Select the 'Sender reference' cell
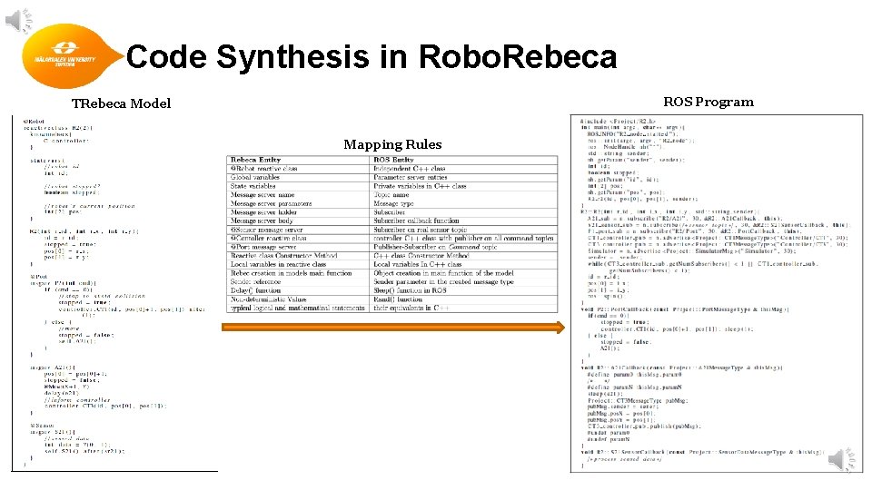Screen dimensions: 872x490 click(298, 281)
